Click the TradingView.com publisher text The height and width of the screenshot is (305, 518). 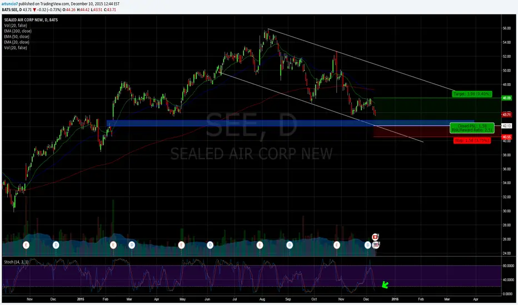[x=55, y=4]
